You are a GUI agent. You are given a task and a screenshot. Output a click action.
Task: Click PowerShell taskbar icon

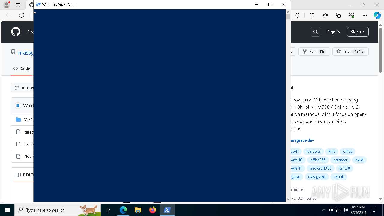click(167, 210)
